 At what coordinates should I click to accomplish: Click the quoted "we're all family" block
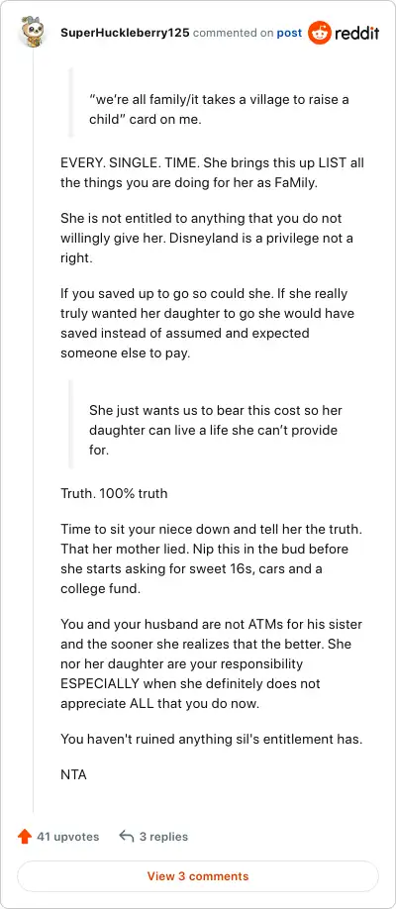coord(219,110)
